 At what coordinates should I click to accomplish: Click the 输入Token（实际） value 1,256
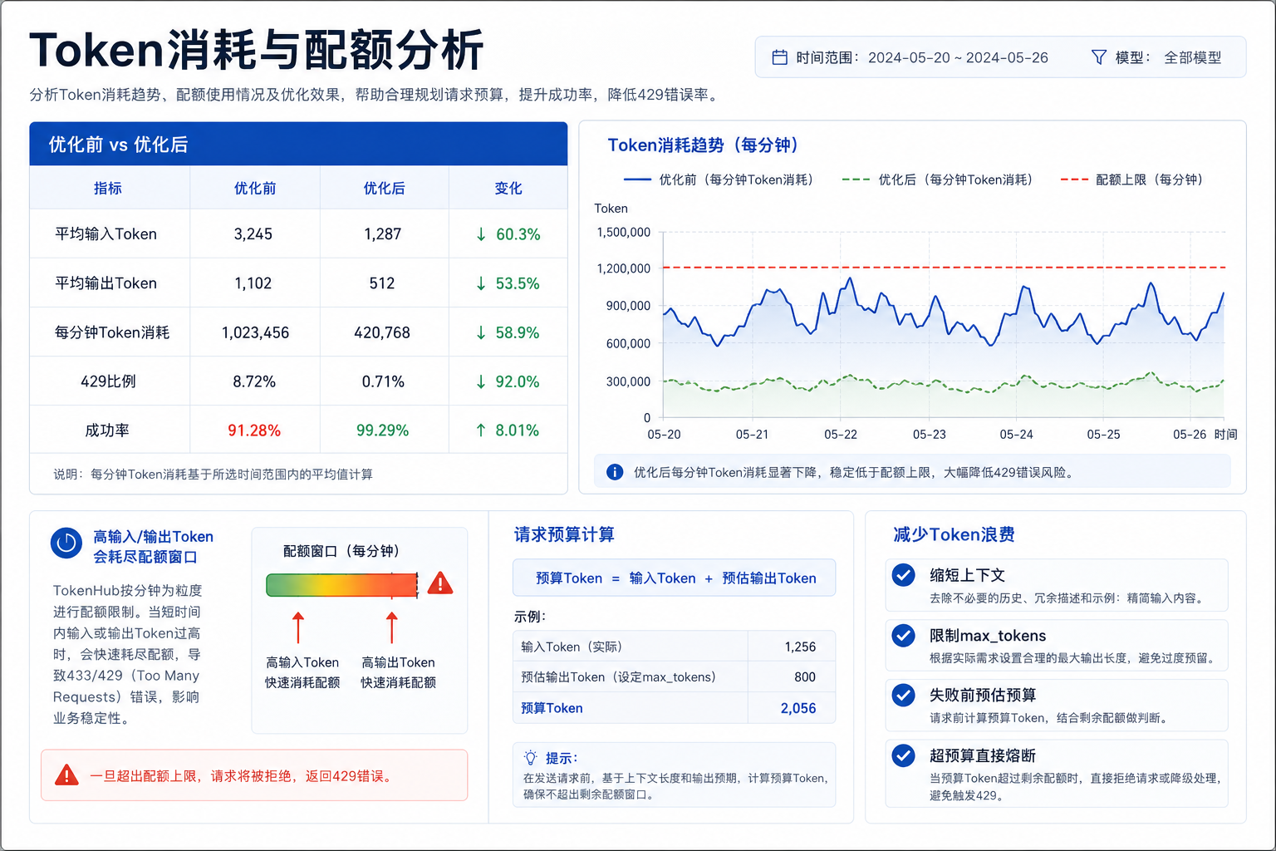pyautogui.click(x=800, y=647)
